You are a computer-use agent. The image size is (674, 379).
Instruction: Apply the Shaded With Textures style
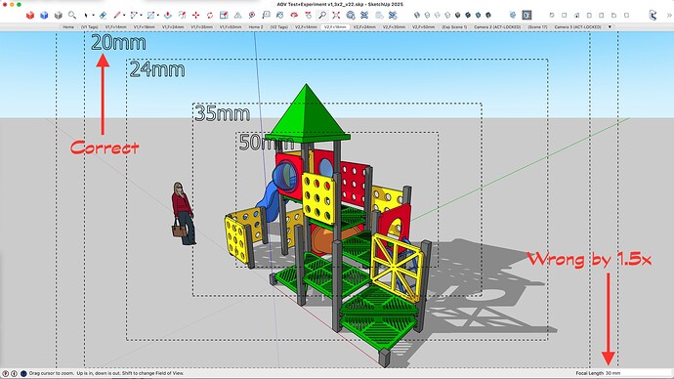pos(468,15)
